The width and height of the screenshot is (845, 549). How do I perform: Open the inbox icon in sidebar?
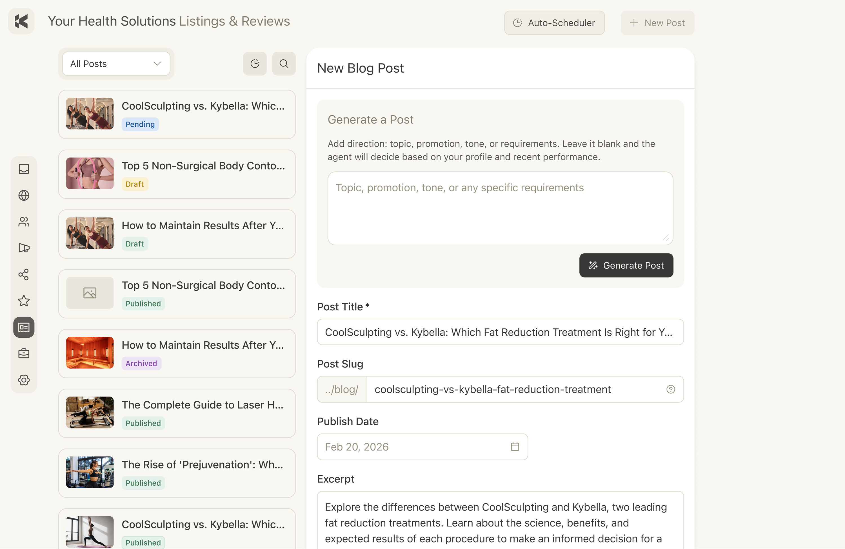click(x=24, y=169)
